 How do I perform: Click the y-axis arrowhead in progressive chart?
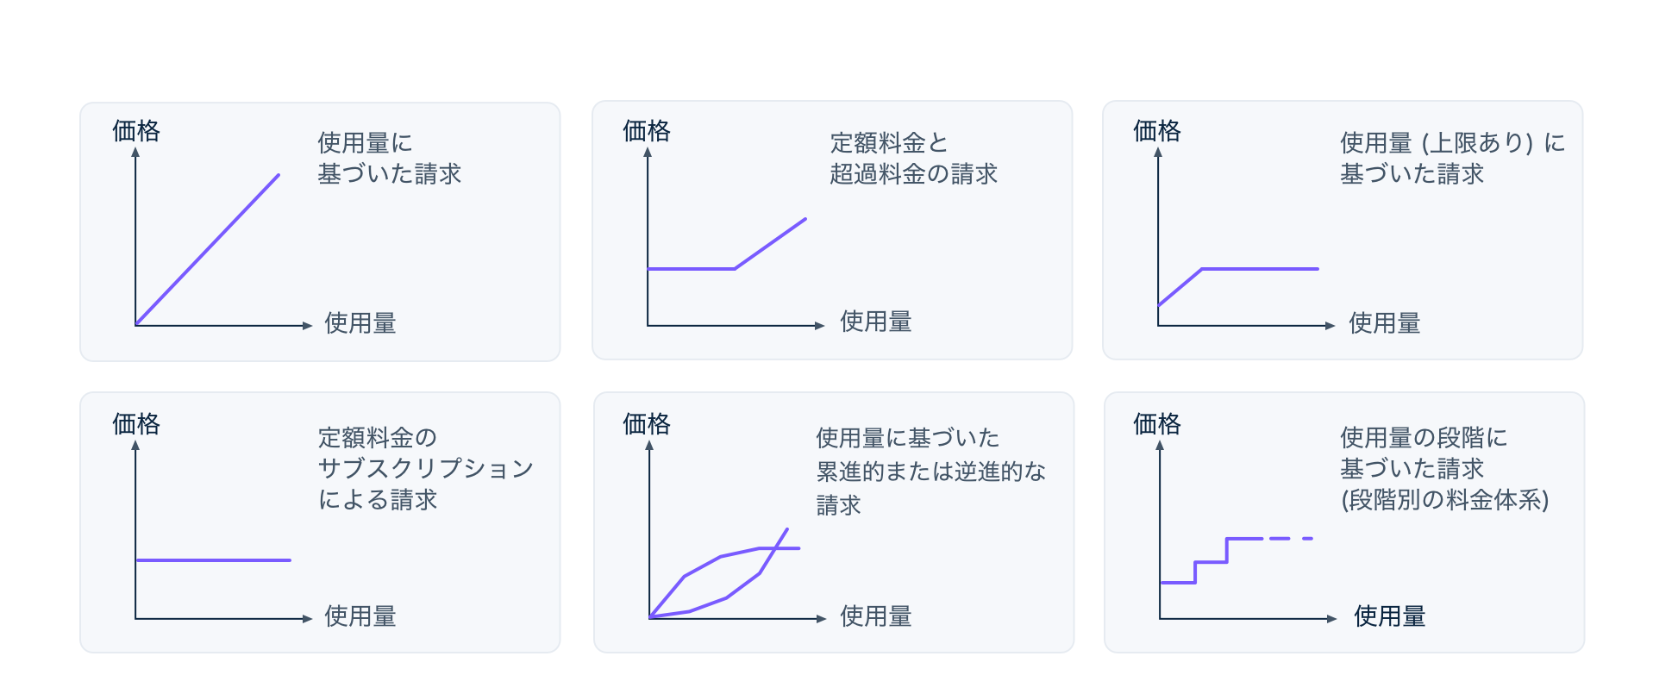click(649, 446)
